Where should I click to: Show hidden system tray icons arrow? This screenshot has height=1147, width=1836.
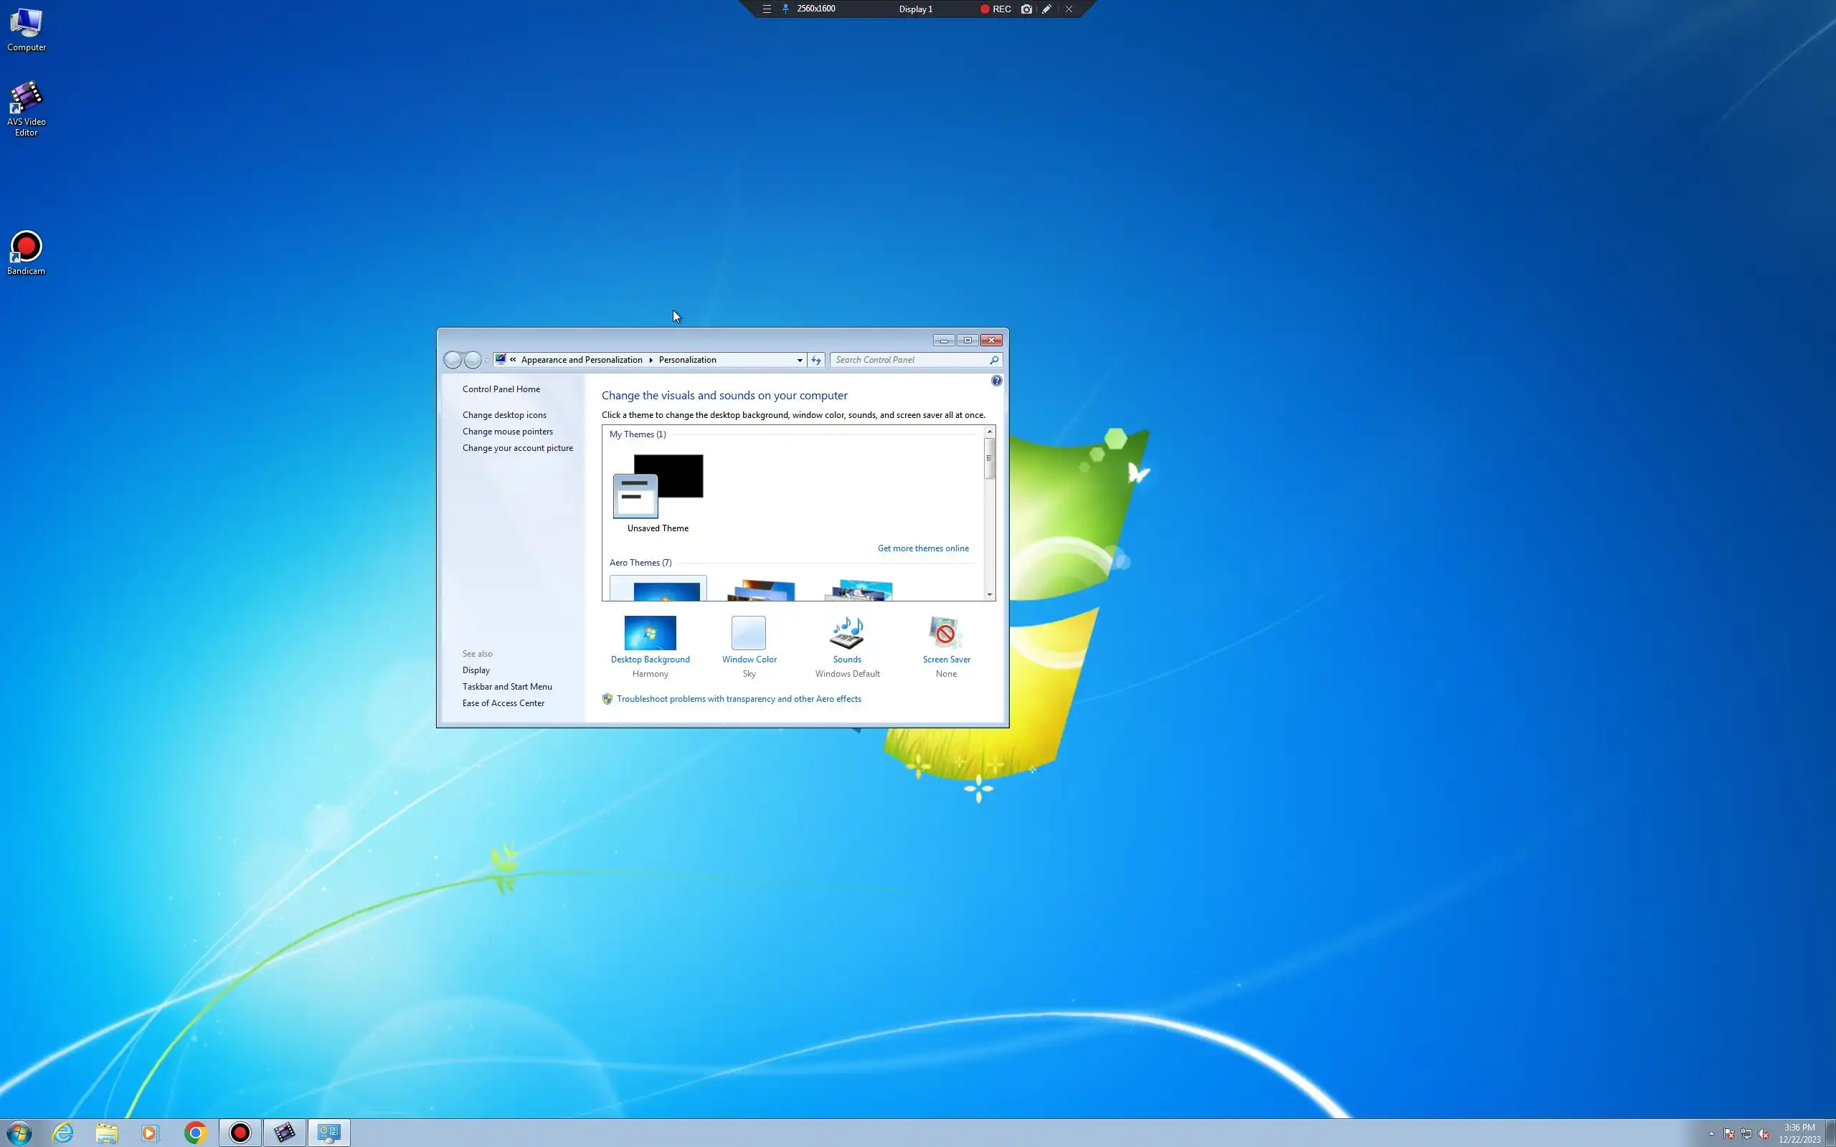click(1710, 1133)
